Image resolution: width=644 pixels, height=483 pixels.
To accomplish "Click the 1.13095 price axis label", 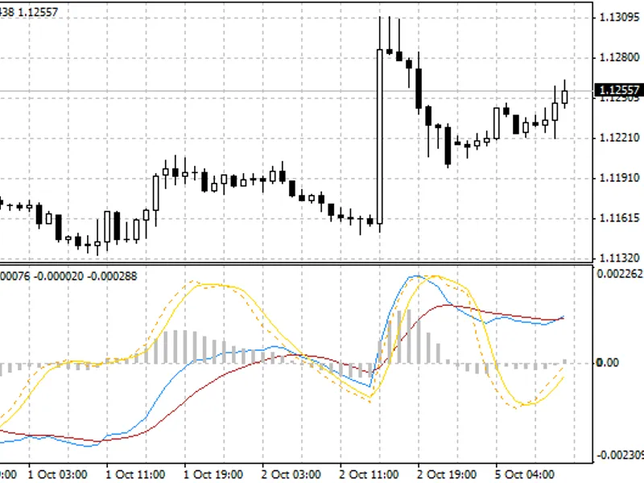I will coord(619,17).
